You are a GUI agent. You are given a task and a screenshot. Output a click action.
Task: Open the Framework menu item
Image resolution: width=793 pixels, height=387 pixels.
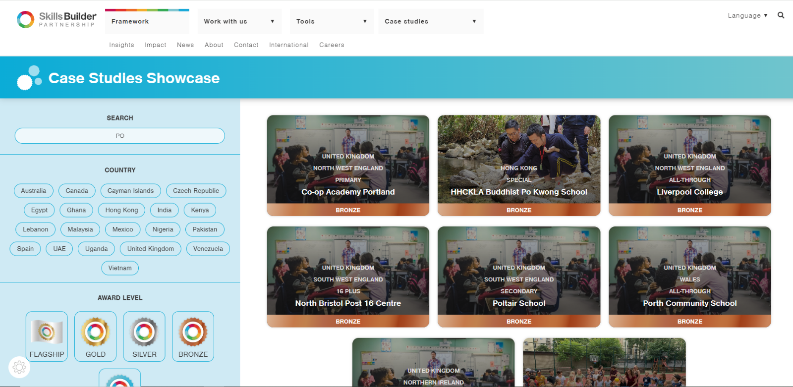[x=147, y=21]
